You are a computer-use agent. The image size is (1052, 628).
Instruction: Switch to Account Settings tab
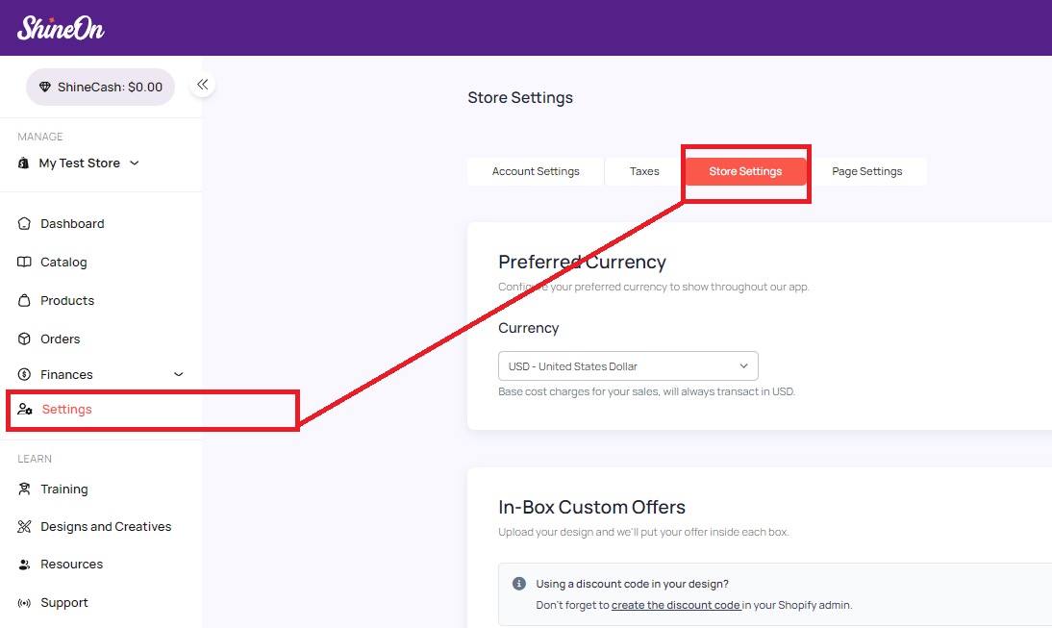[x=536, y=171]
